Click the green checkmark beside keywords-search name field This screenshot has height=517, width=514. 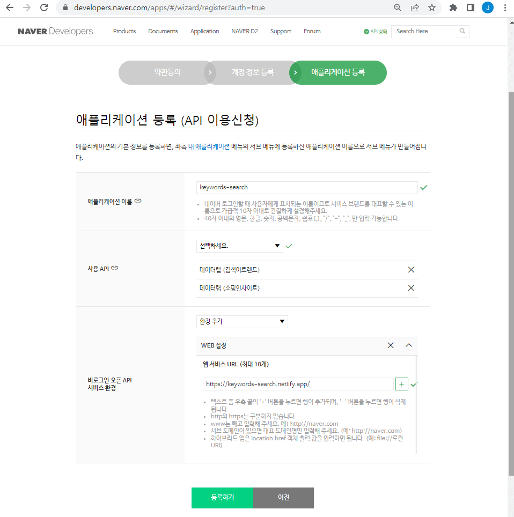[424, 187]
